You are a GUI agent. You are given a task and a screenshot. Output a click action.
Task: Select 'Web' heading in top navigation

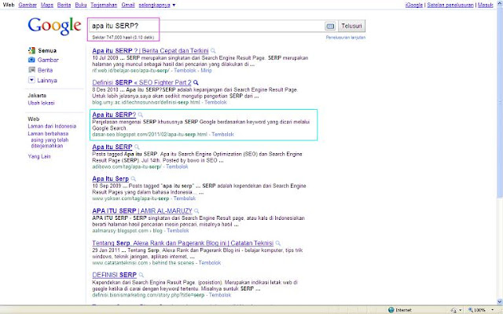click(9, 5)
